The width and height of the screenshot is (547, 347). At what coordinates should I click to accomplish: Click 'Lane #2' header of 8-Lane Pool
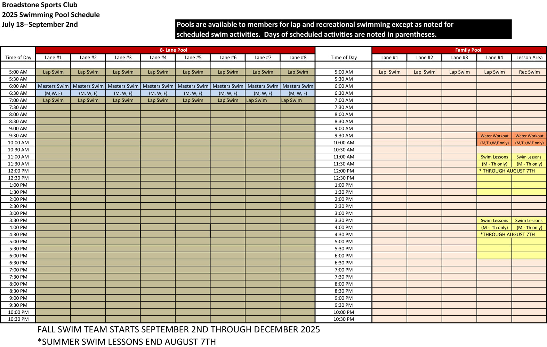click(88, 58)
